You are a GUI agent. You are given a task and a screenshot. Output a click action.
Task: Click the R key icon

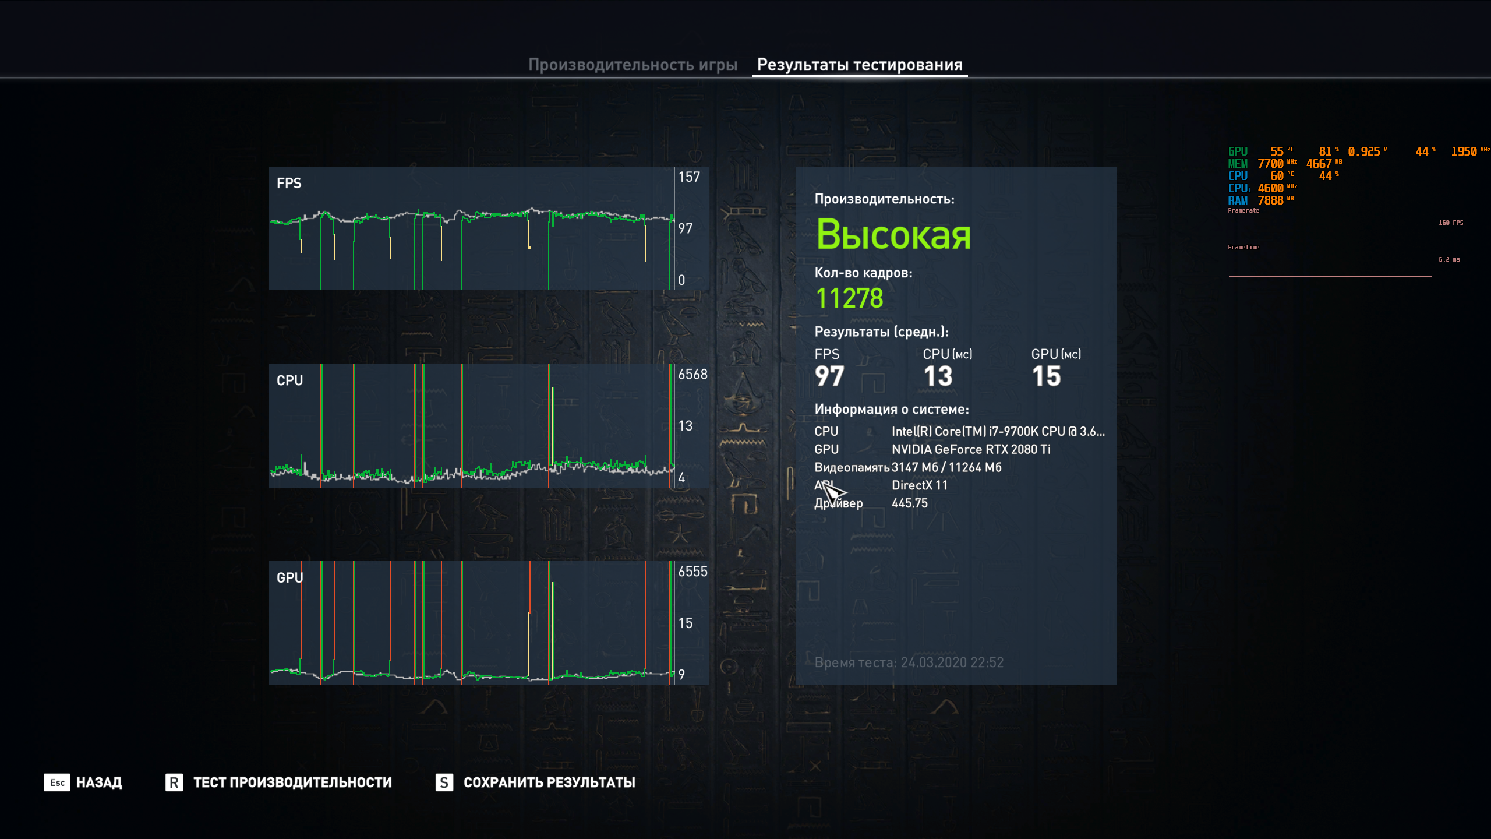pos(174,782)
